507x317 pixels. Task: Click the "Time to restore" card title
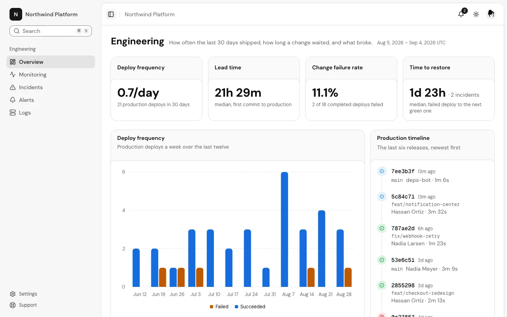tap(430, 67)
